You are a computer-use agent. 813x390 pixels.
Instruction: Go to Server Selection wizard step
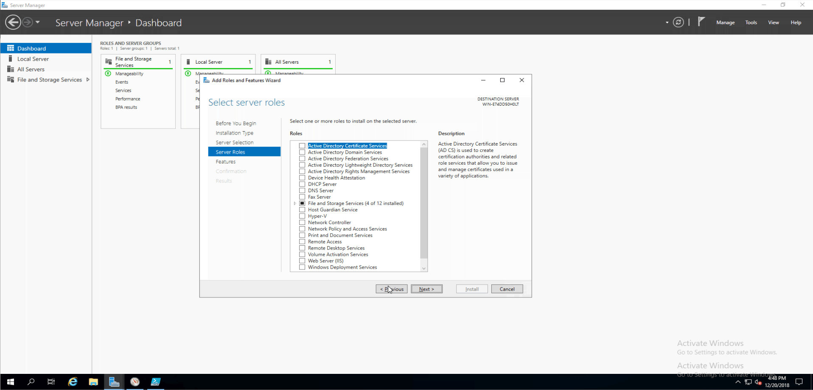pos(234,143)
